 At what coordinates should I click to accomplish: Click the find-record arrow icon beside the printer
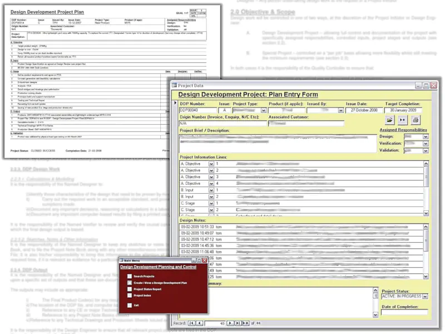pos(402,120)
